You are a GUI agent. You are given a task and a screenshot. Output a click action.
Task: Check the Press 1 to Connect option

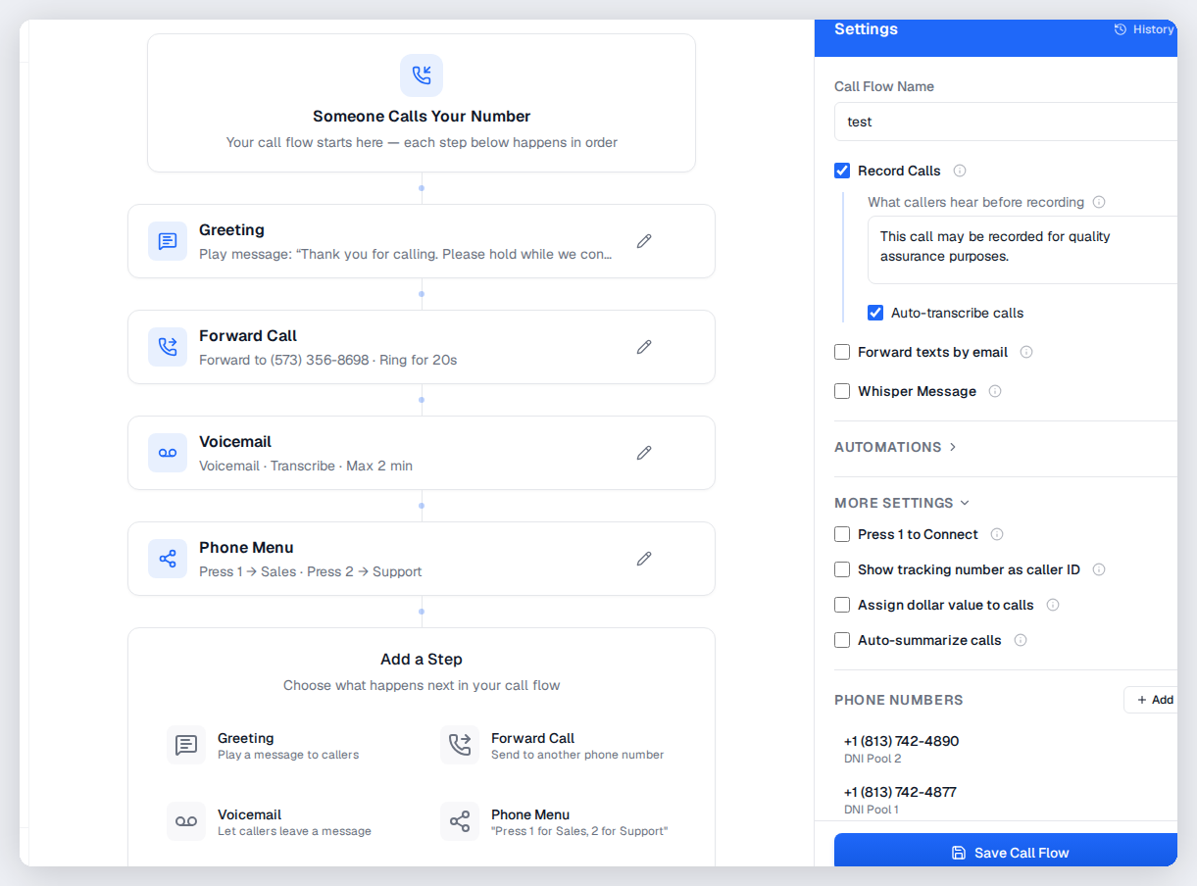(842, 534)
